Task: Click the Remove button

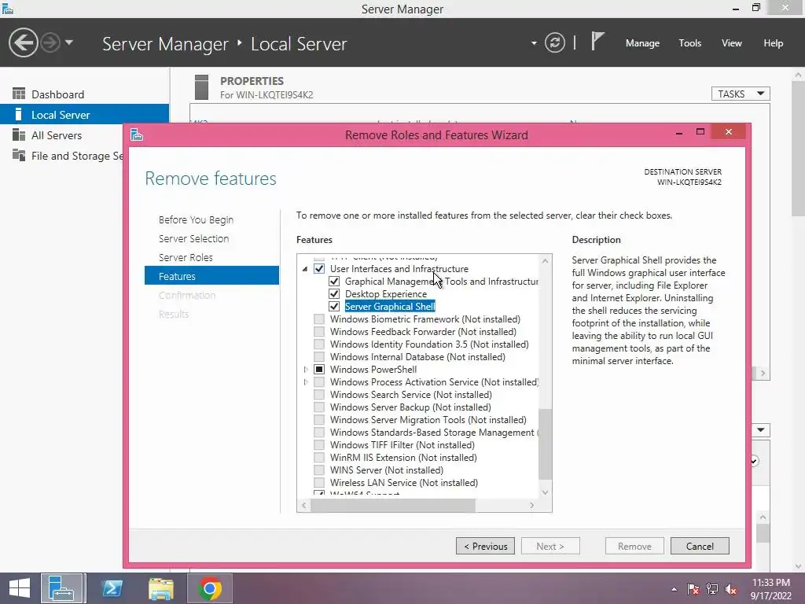Action: click(634, 546)
